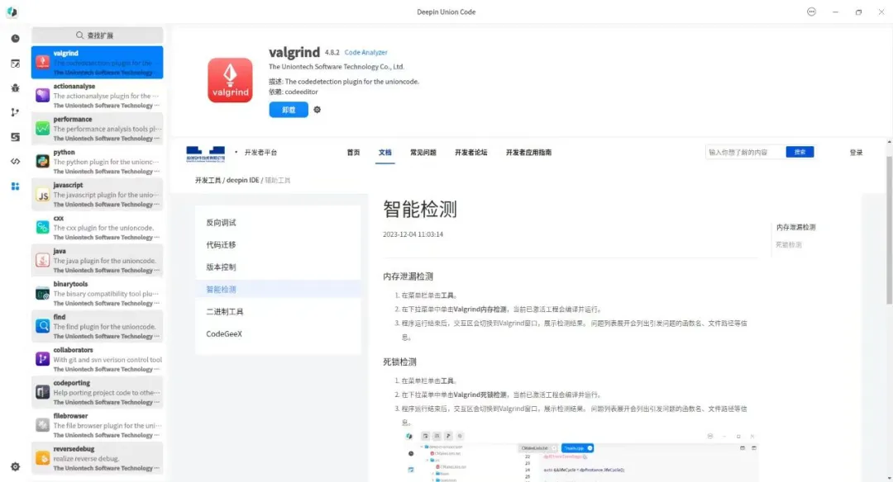Click the large valgrind plugin logo

[x=230, y=80]
